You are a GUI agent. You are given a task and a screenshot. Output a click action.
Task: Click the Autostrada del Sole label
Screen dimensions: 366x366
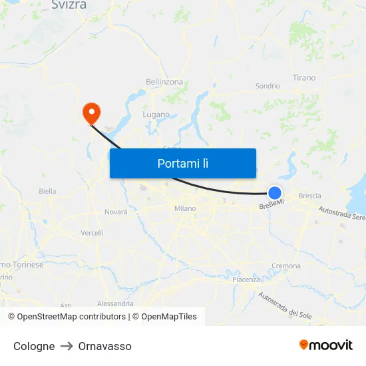click(285, 306)
